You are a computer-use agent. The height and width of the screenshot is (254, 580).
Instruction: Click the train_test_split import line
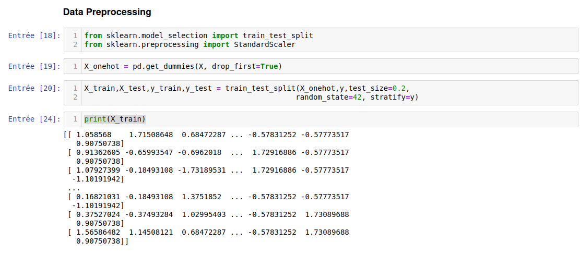[198, 35]
